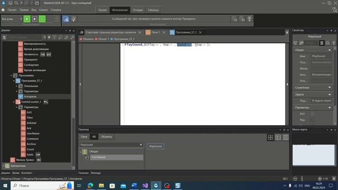Click the trident-shaped icon next to check

(x=73, y=19)
